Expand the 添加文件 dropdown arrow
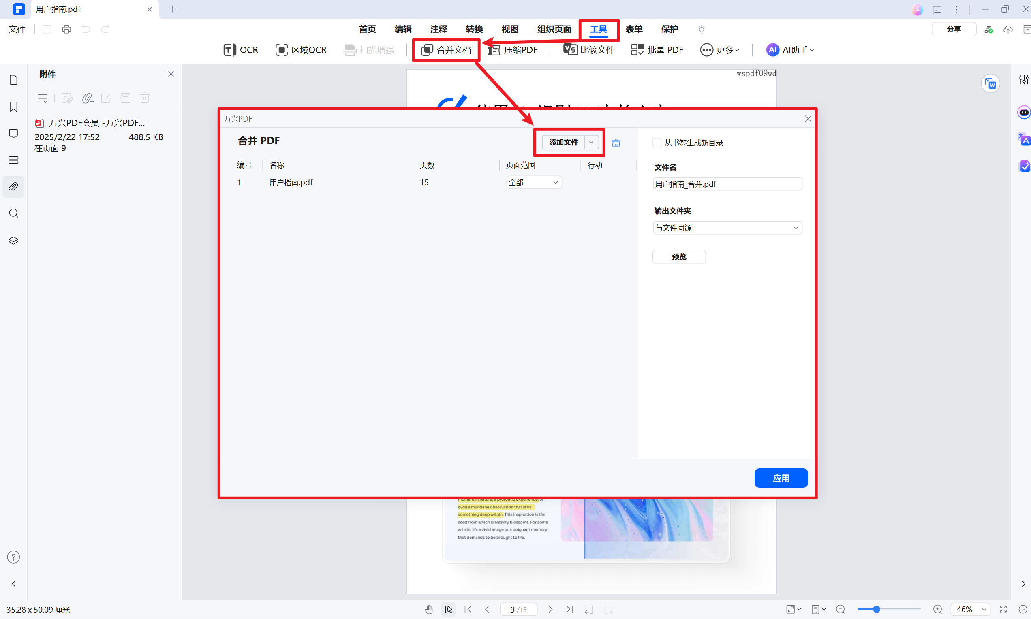The width and height of the screenshot is (1031, 619). [x=591, y=142]
